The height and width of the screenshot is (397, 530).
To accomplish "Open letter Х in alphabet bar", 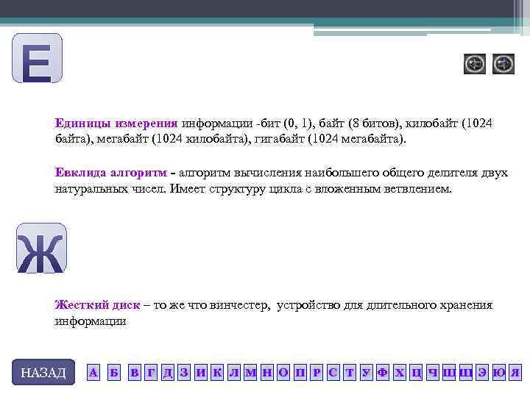I will (400, 372).
